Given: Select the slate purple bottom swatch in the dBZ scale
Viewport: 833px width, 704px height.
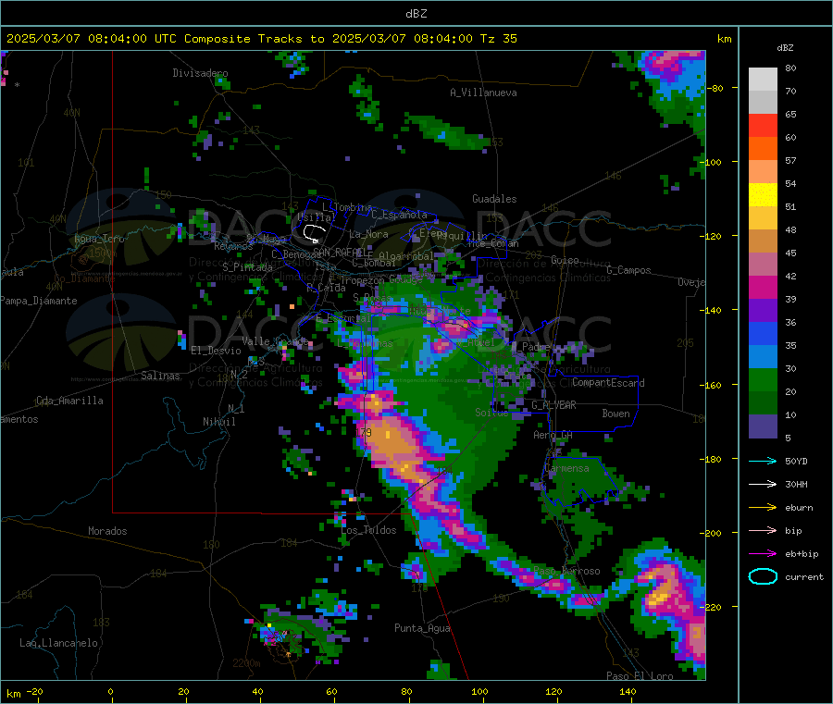Looking at the screenshot, I should (763, 426).
